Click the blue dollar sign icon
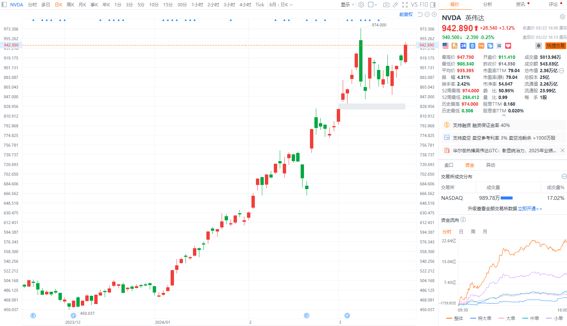 click(472, 46)
